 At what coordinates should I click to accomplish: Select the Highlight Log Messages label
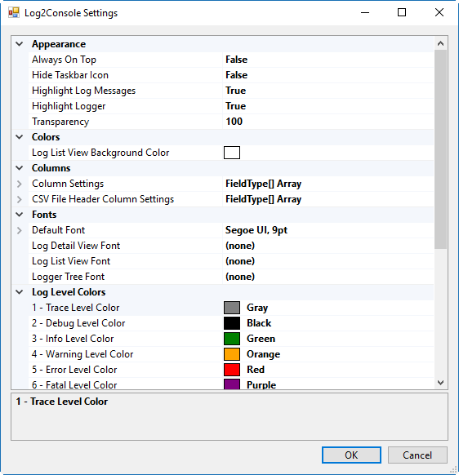pyautogui.click(x=83, y=91)
